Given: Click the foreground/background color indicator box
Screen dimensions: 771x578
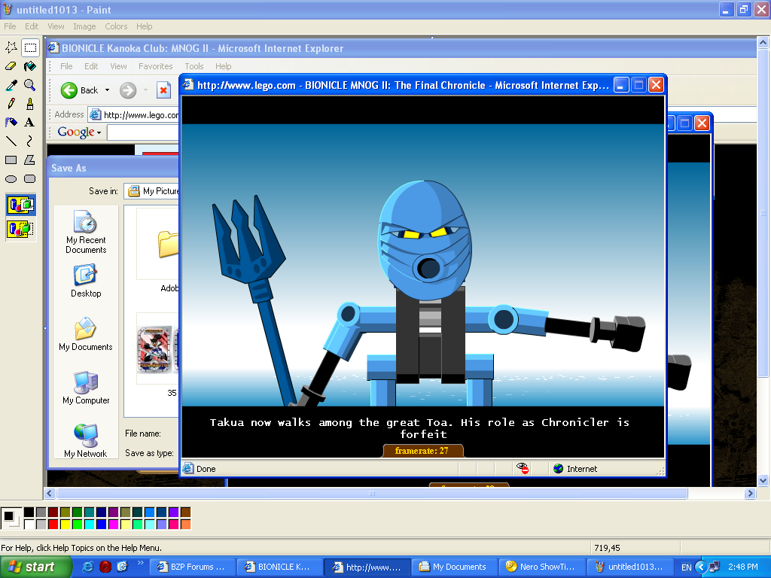Looking at the screenshot, I should pyautogui.click(x=11, y=518).
